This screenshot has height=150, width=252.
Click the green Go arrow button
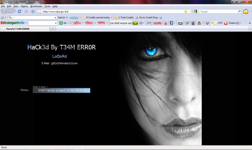[61, 23]
